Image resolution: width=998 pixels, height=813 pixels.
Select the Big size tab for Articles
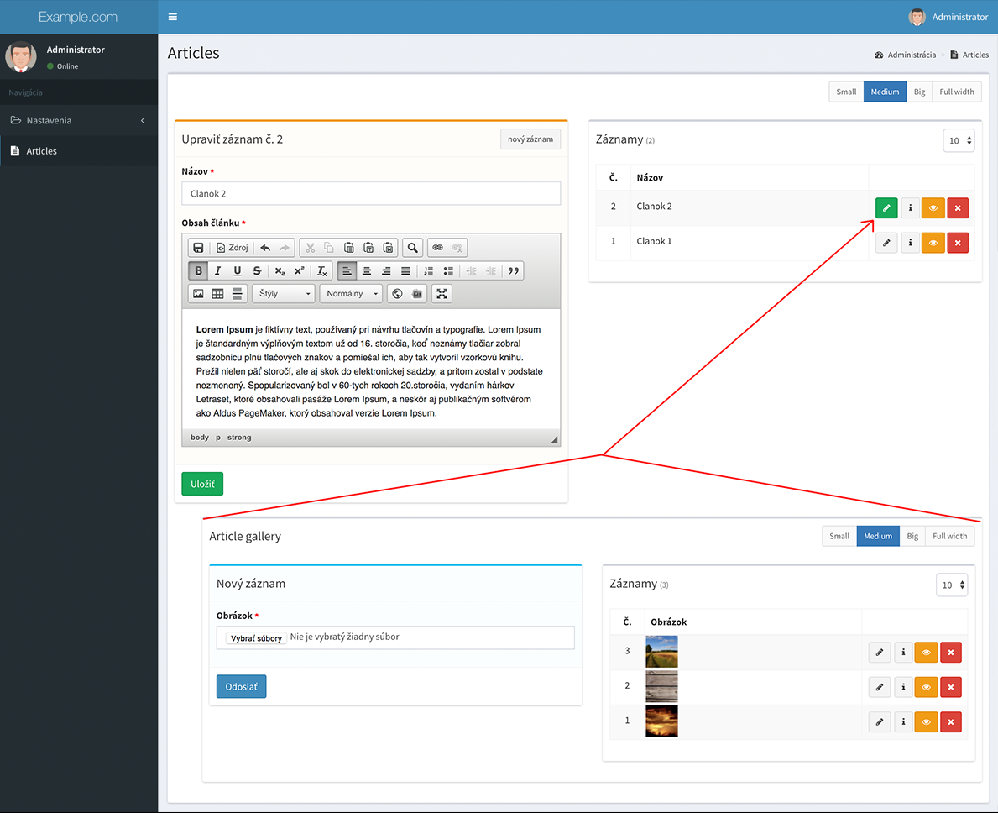pyautogui.click(x=919, y=92)
